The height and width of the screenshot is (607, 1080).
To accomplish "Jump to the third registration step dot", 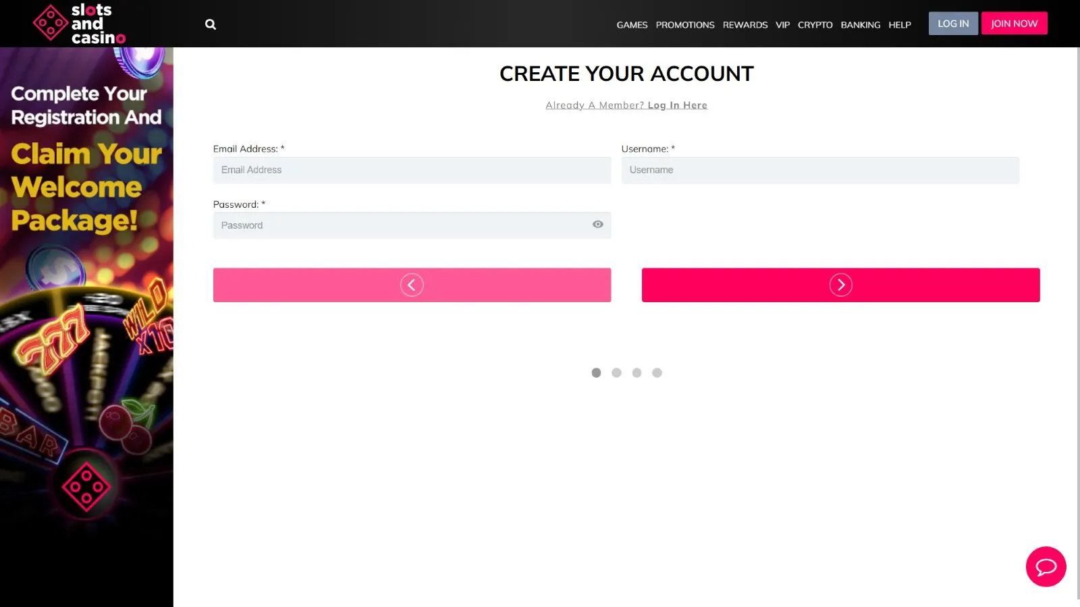I will click(x=637, y=373).
